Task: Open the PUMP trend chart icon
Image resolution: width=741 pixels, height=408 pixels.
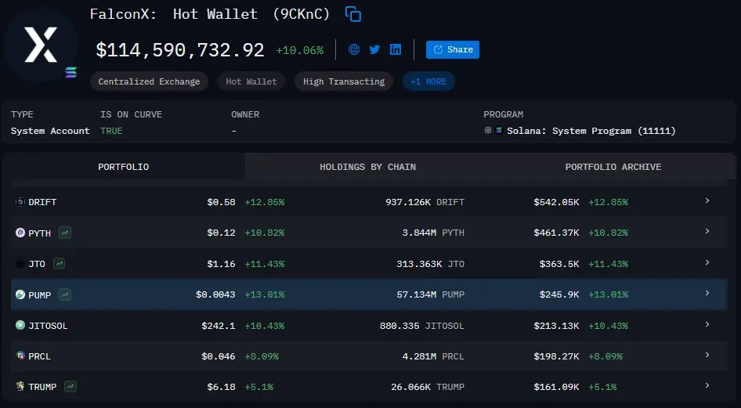Action: [65, 294]
